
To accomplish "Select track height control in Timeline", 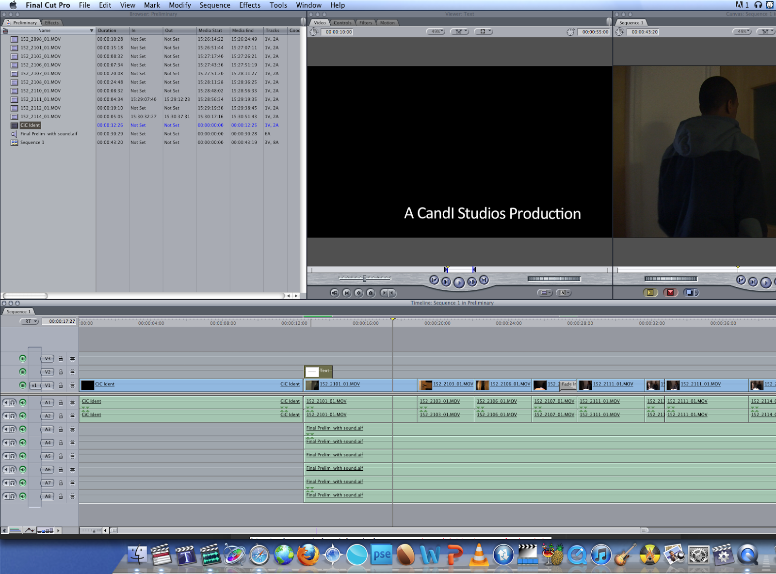I will click(x=46, y=530).
